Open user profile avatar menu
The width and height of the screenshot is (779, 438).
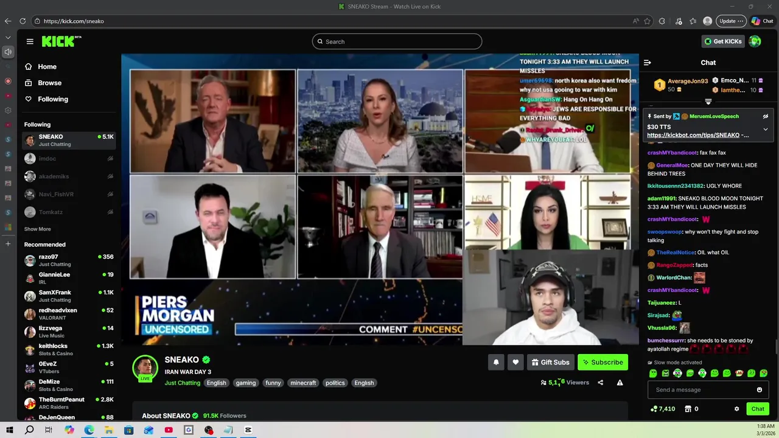tap(755, 41)
